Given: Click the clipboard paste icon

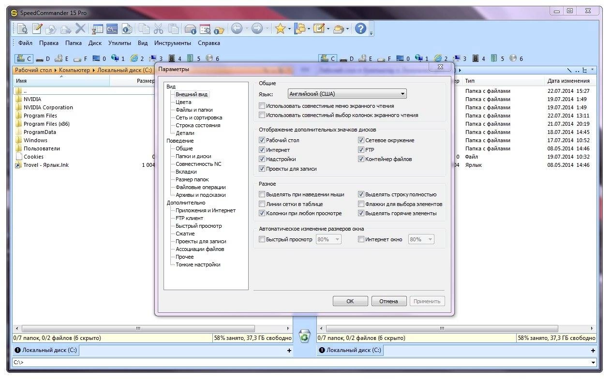Looking at the screenshot, I should pyautogui.click(x=173, y=29).
